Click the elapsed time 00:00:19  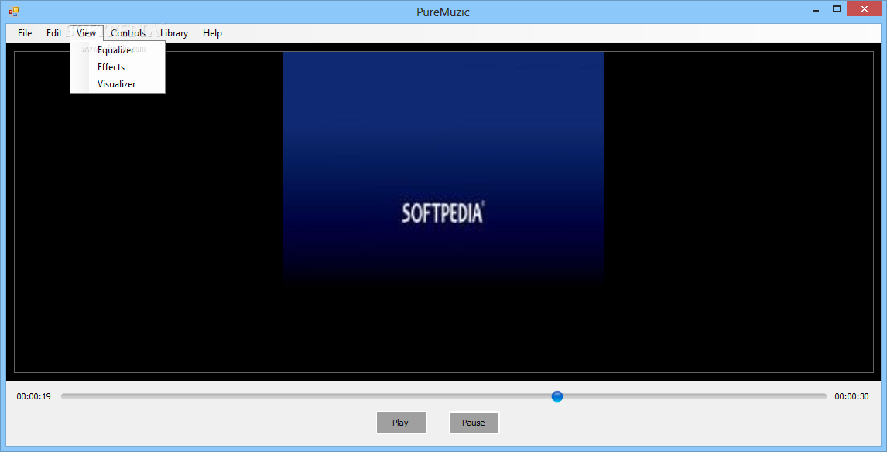click(x=34, y=396)
